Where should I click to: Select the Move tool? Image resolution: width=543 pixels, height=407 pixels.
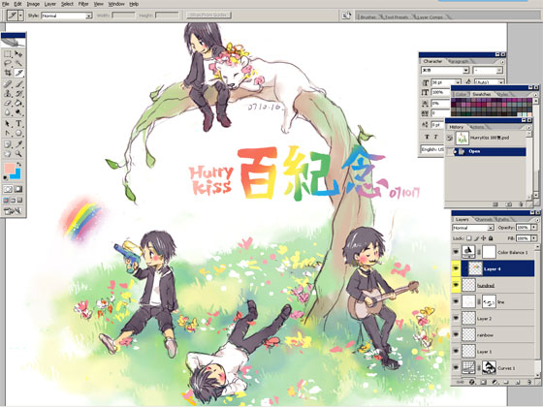(x=18, y=54)
